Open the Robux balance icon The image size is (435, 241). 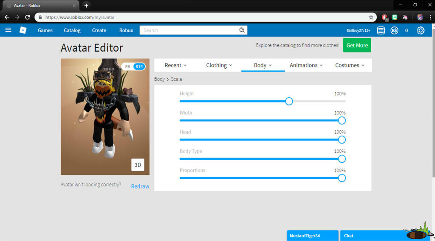tap(394, 30)
